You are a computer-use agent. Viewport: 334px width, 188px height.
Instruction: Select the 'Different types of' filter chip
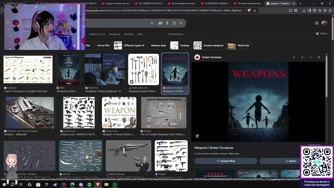130,45
